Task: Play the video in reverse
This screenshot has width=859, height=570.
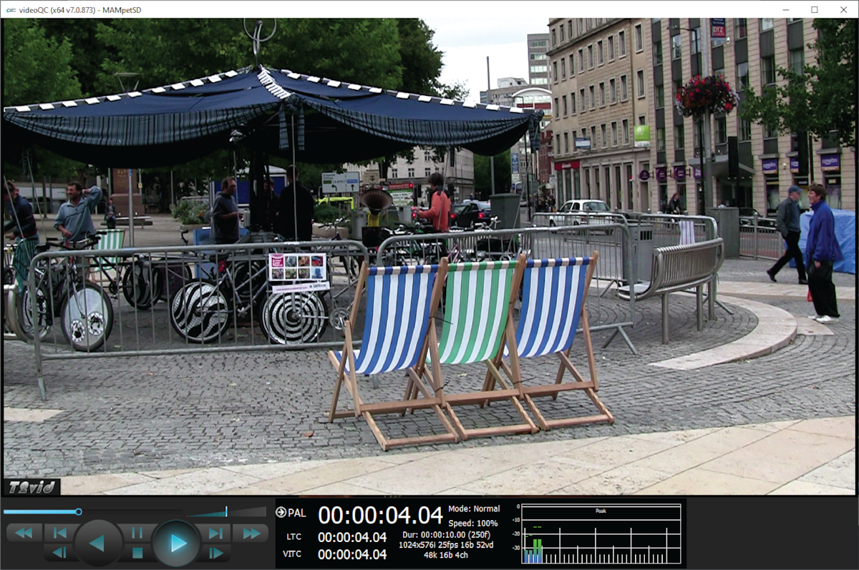Action: [x=98, y=543]
